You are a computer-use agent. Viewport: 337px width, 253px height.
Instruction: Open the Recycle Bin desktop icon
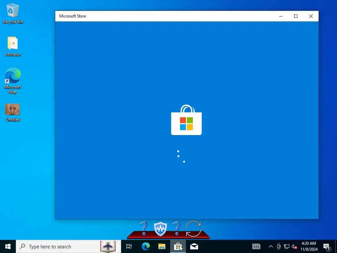(13, 13)
